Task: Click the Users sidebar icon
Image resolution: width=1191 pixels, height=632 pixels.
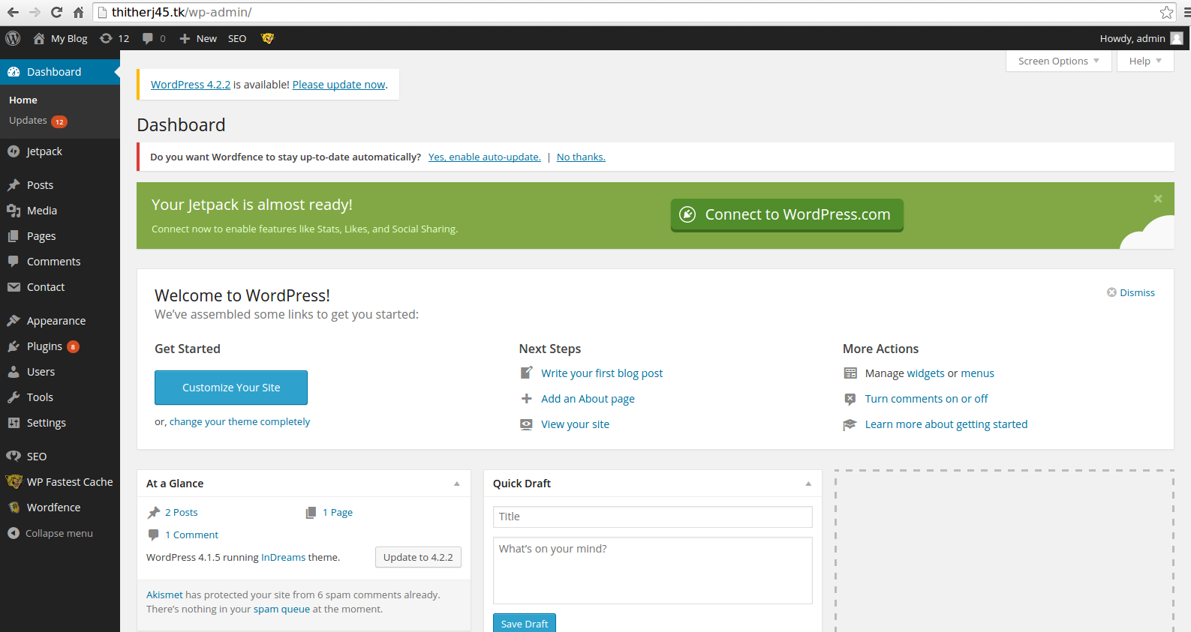Action: point(14,372)
